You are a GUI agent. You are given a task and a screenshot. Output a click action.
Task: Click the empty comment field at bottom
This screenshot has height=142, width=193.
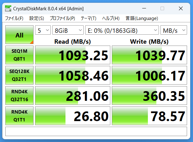96,131
